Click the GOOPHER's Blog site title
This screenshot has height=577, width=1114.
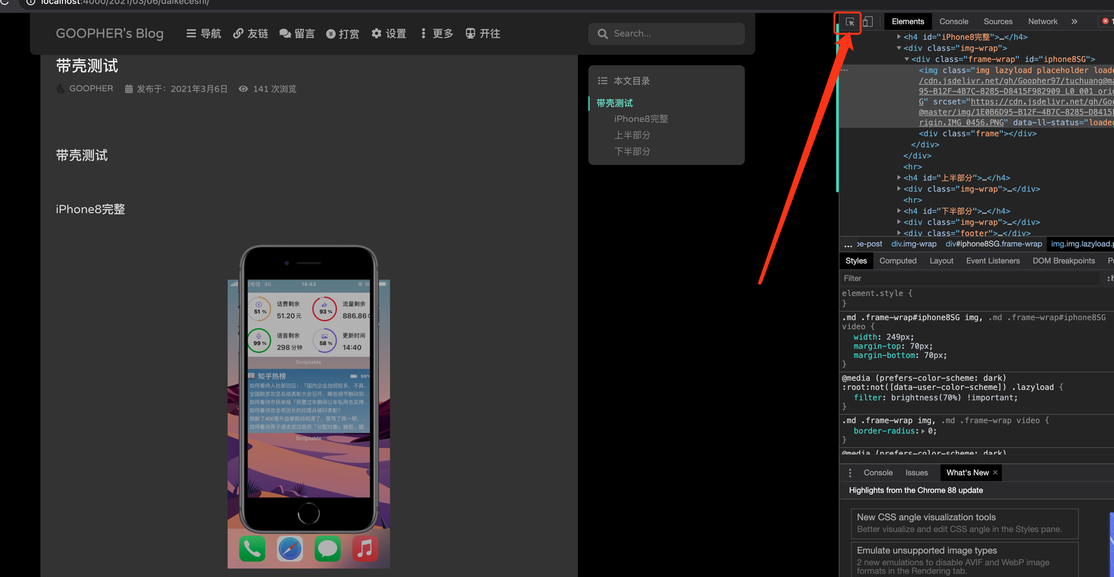click(x=110, y=33)
